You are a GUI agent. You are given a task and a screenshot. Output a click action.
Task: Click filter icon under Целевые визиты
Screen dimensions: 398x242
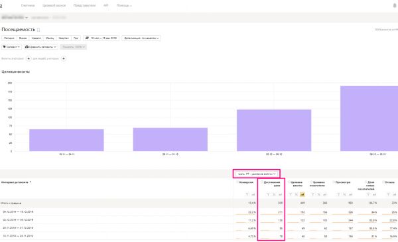click(x=291, y=194)
